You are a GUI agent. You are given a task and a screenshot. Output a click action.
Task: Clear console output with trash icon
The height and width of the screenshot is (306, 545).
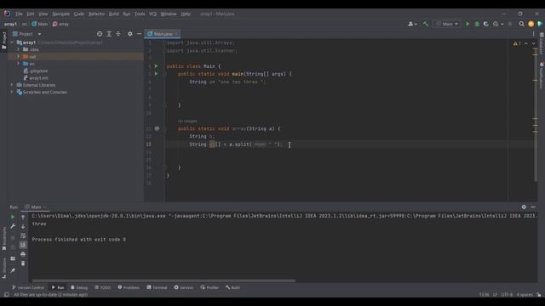[23, 263]
